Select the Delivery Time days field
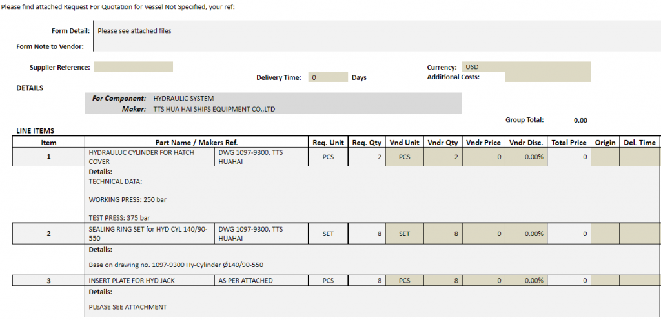Viewport: 661px width, 320px height. tap(328, 77)
